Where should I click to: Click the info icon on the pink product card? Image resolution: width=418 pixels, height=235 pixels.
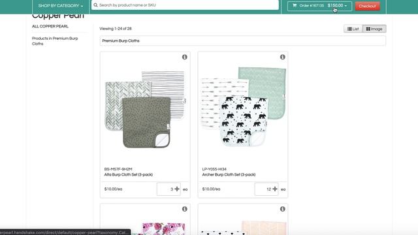click(x=283, y=209)
